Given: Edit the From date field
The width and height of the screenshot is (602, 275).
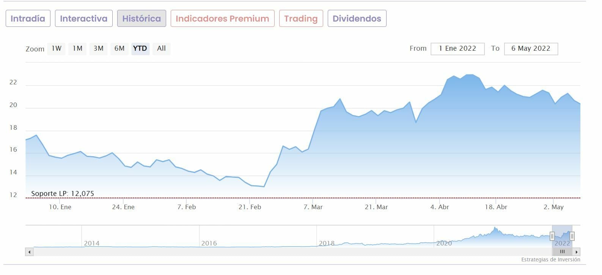Looking at the screenshot, I should (457, 48).
